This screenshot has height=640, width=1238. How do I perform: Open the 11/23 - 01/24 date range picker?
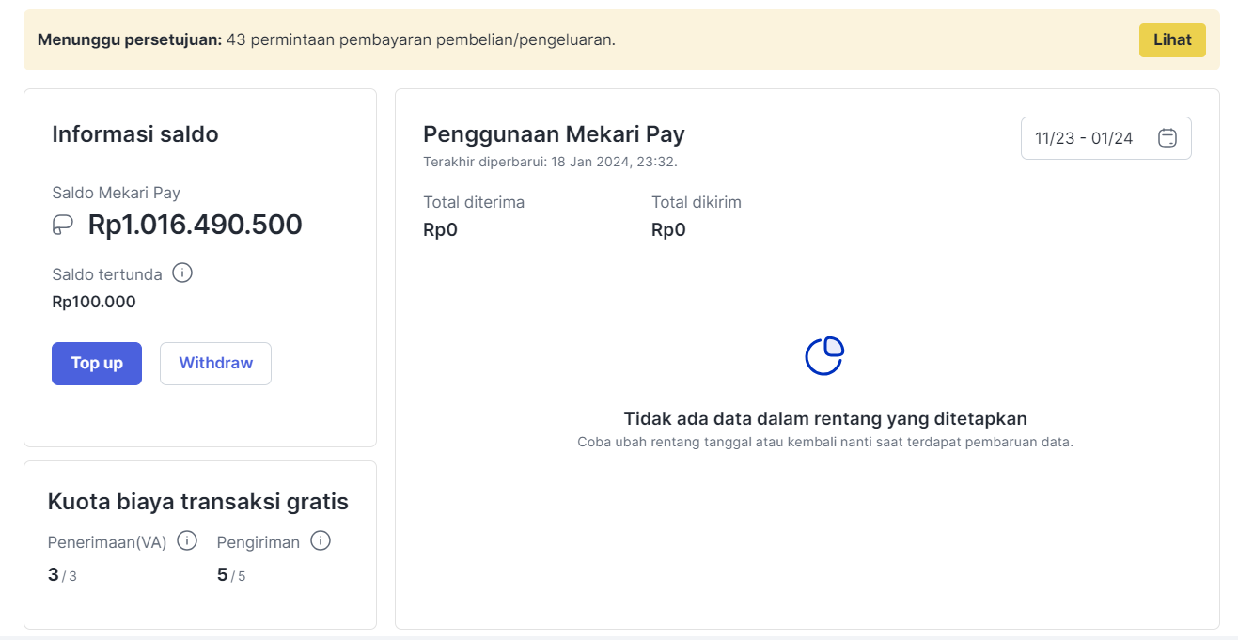coord(1105,138)
